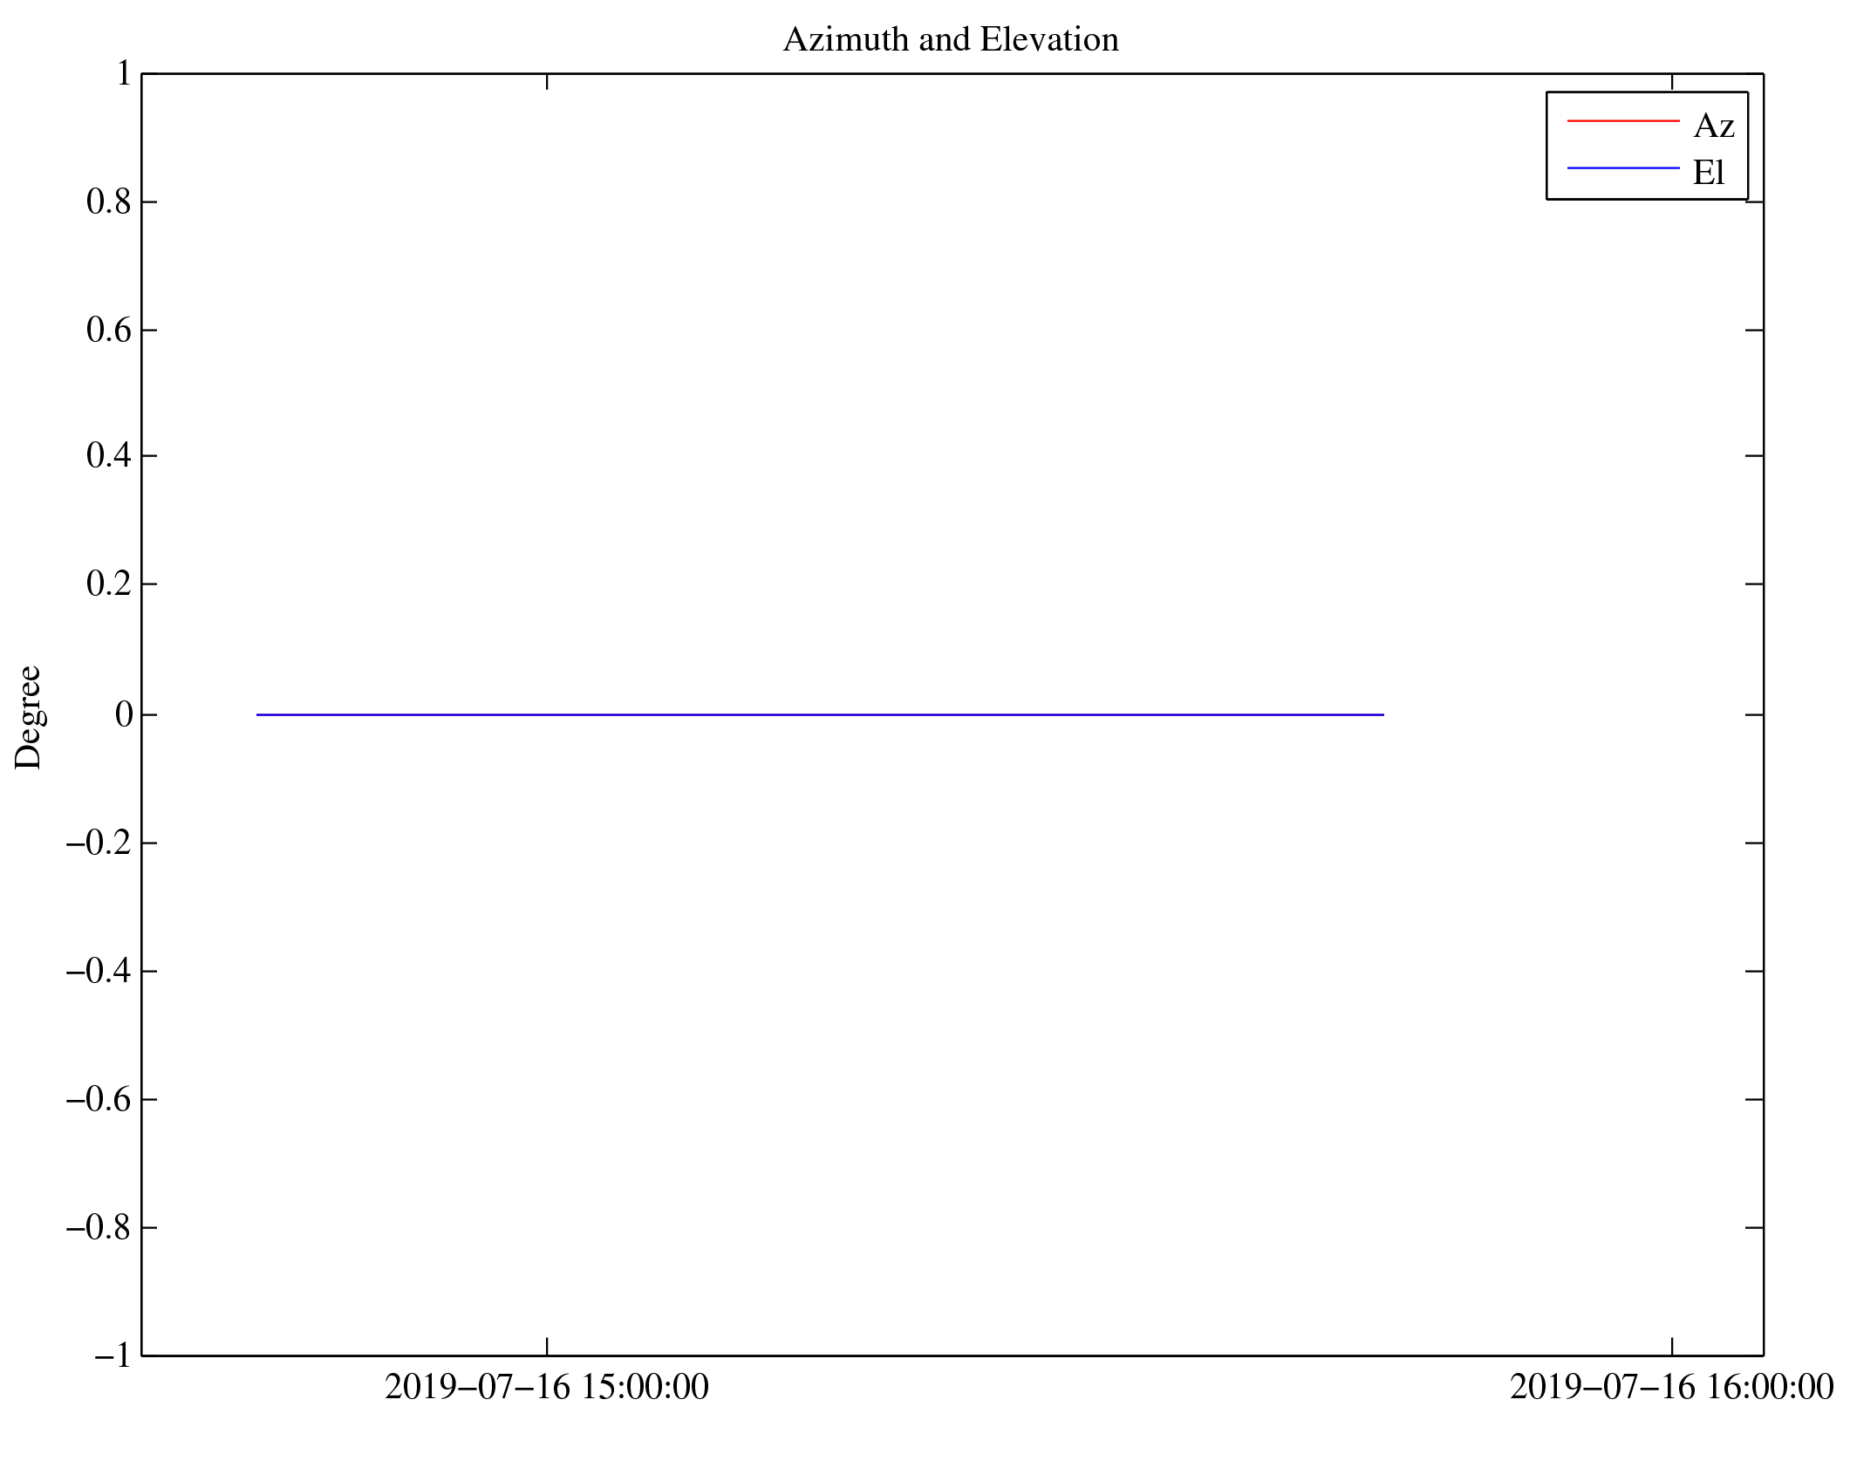
Task: Click the right end of the plotted data line
Action: pos(1382,714)
